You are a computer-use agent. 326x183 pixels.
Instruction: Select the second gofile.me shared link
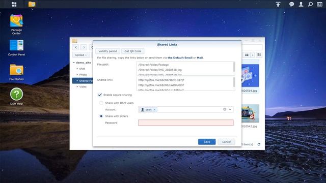click(x=161, y=85)
